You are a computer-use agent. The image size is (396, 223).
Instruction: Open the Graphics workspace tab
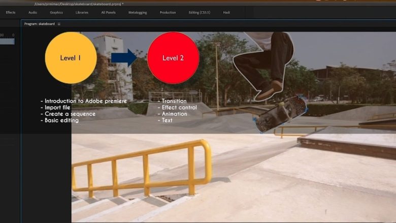56,12
